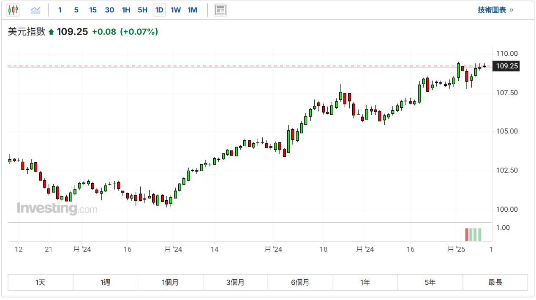
Task: Click the date label 14 on time axis
Action: [x=215, y=249]
